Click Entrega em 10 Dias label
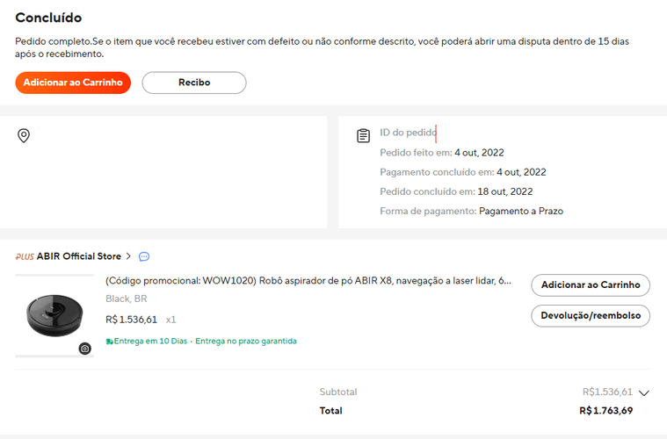The image size is (667, 439). 151,341
